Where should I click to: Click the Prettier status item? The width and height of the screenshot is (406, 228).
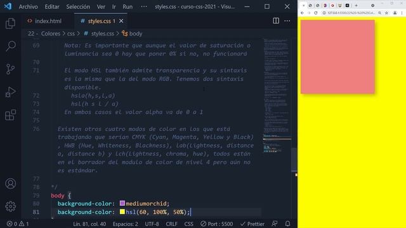coord(252,224)
